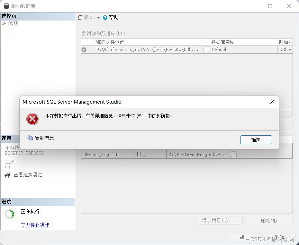Browse for the MDF file location
This screenshot has width=299, height=245.
206,50
